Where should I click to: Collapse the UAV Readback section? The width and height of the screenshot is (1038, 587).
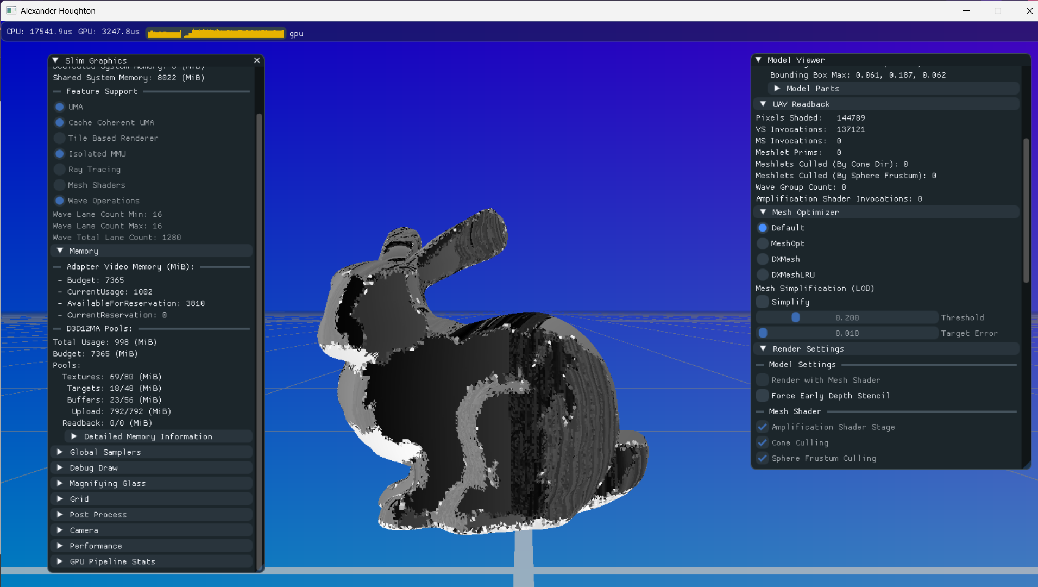pyautogui.click(x=801, y=104)
